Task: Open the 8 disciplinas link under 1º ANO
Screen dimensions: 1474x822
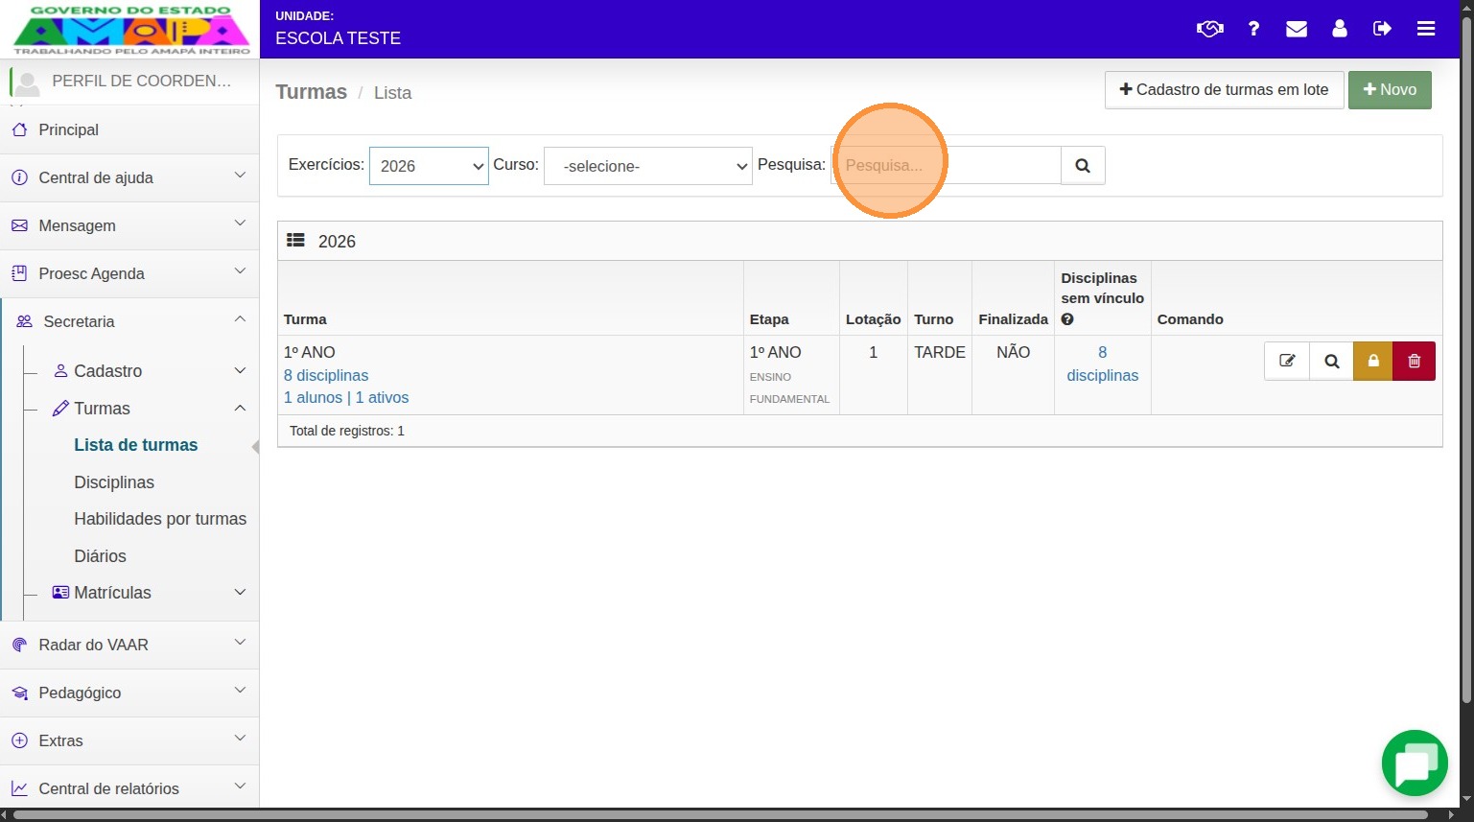Action: [326, 375]
